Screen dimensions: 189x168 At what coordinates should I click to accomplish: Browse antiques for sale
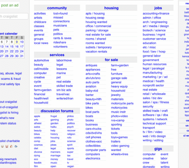(91, 65)
